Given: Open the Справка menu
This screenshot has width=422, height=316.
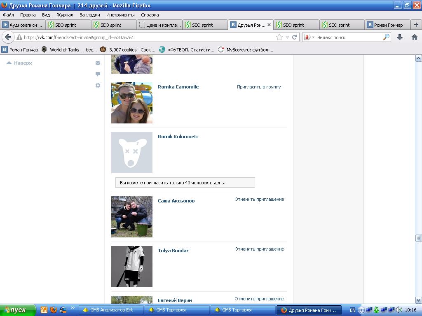Looking at the screenshot, I should point(150,15).
